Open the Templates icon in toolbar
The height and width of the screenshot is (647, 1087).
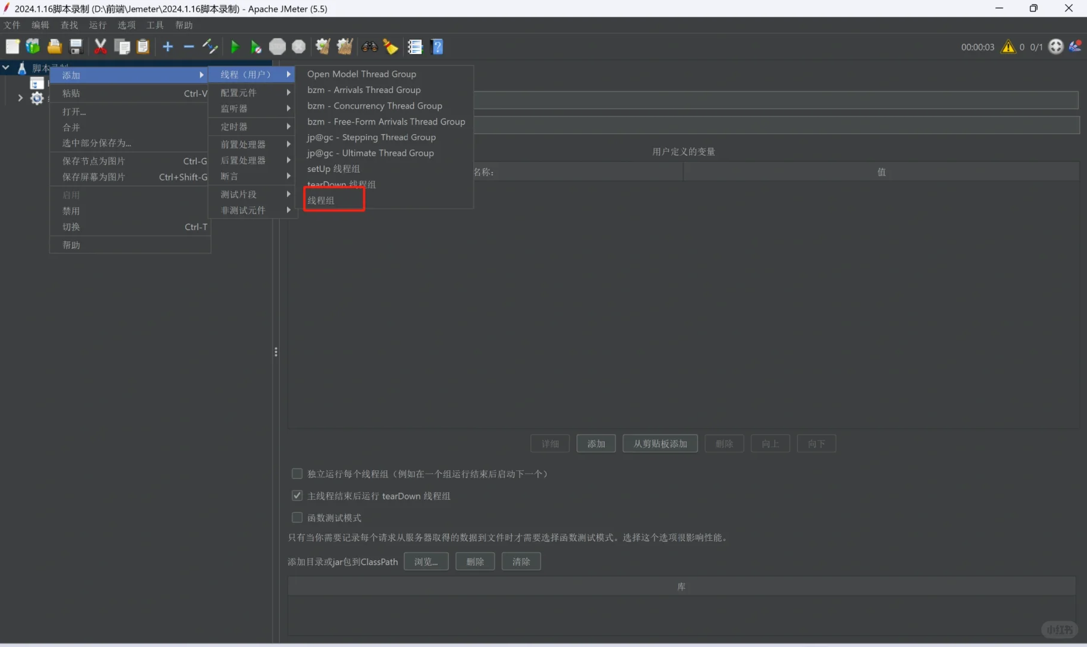[33, 47]
